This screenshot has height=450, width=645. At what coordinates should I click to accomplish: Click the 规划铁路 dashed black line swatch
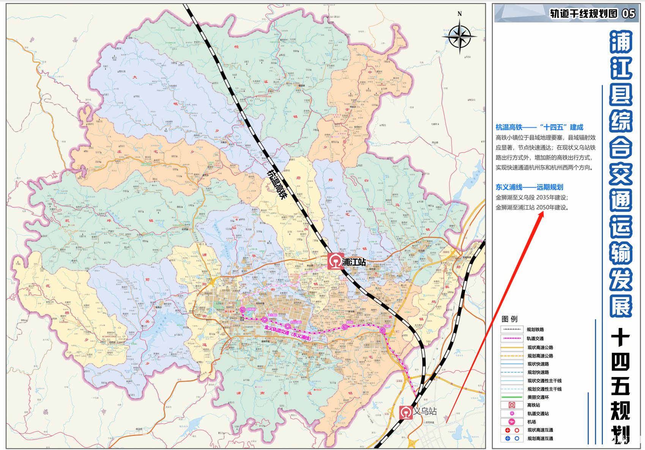(512, 330)
